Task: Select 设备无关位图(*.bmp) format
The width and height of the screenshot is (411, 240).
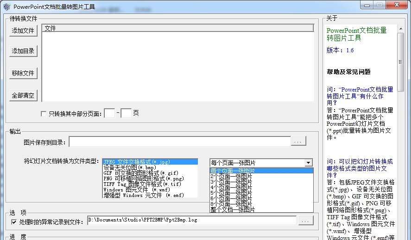Action: point(150,167)
